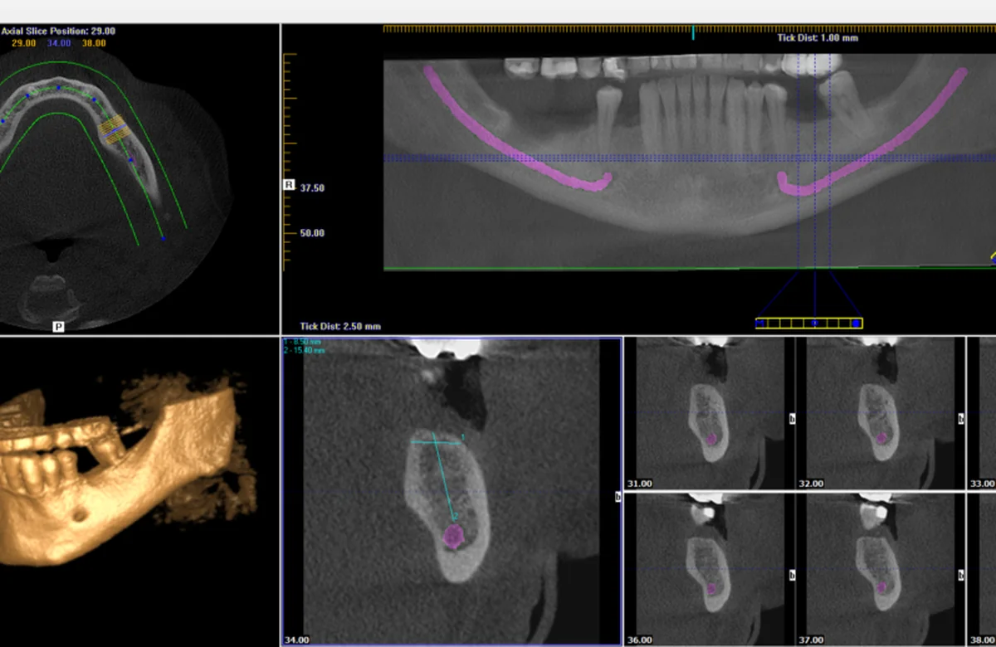The height and width of the screenshot is (647, 996).
Task: Click the Axial Slice Position: 29.00 label
Action: tap(59, 31)
